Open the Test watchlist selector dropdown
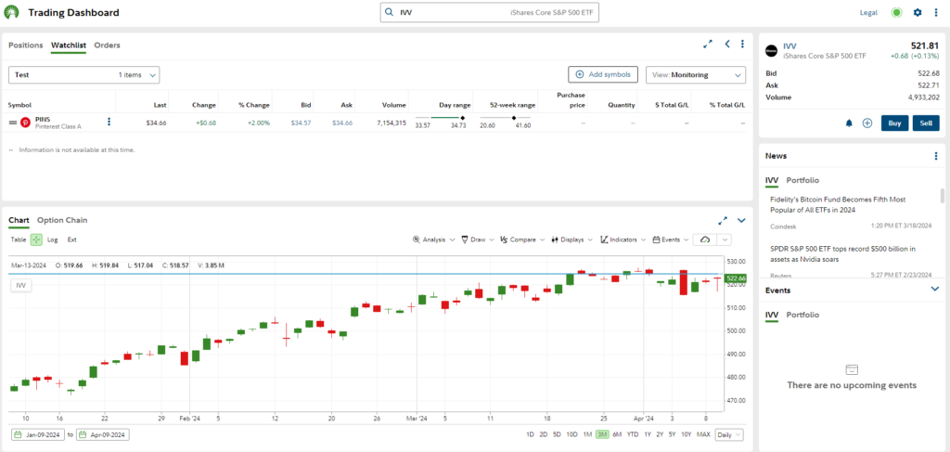Viewport: 950px width, 452px height. click(84, 74)
